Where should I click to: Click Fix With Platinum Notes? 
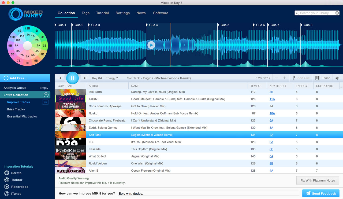click(x=318, y=180)
